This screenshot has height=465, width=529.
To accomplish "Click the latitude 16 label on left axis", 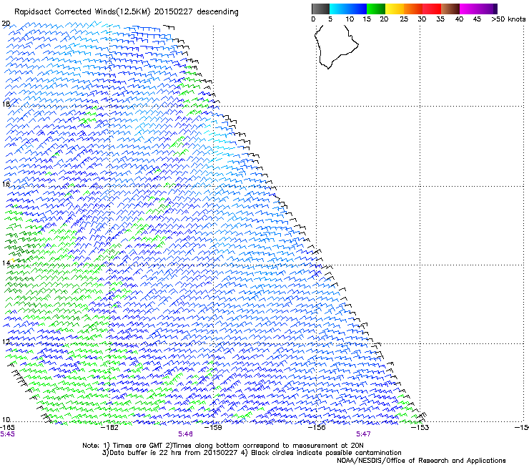I will point(6,184).
